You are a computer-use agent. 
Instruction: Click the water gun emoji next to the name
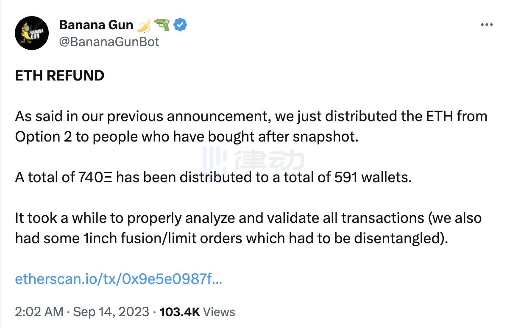click(162, 24)
